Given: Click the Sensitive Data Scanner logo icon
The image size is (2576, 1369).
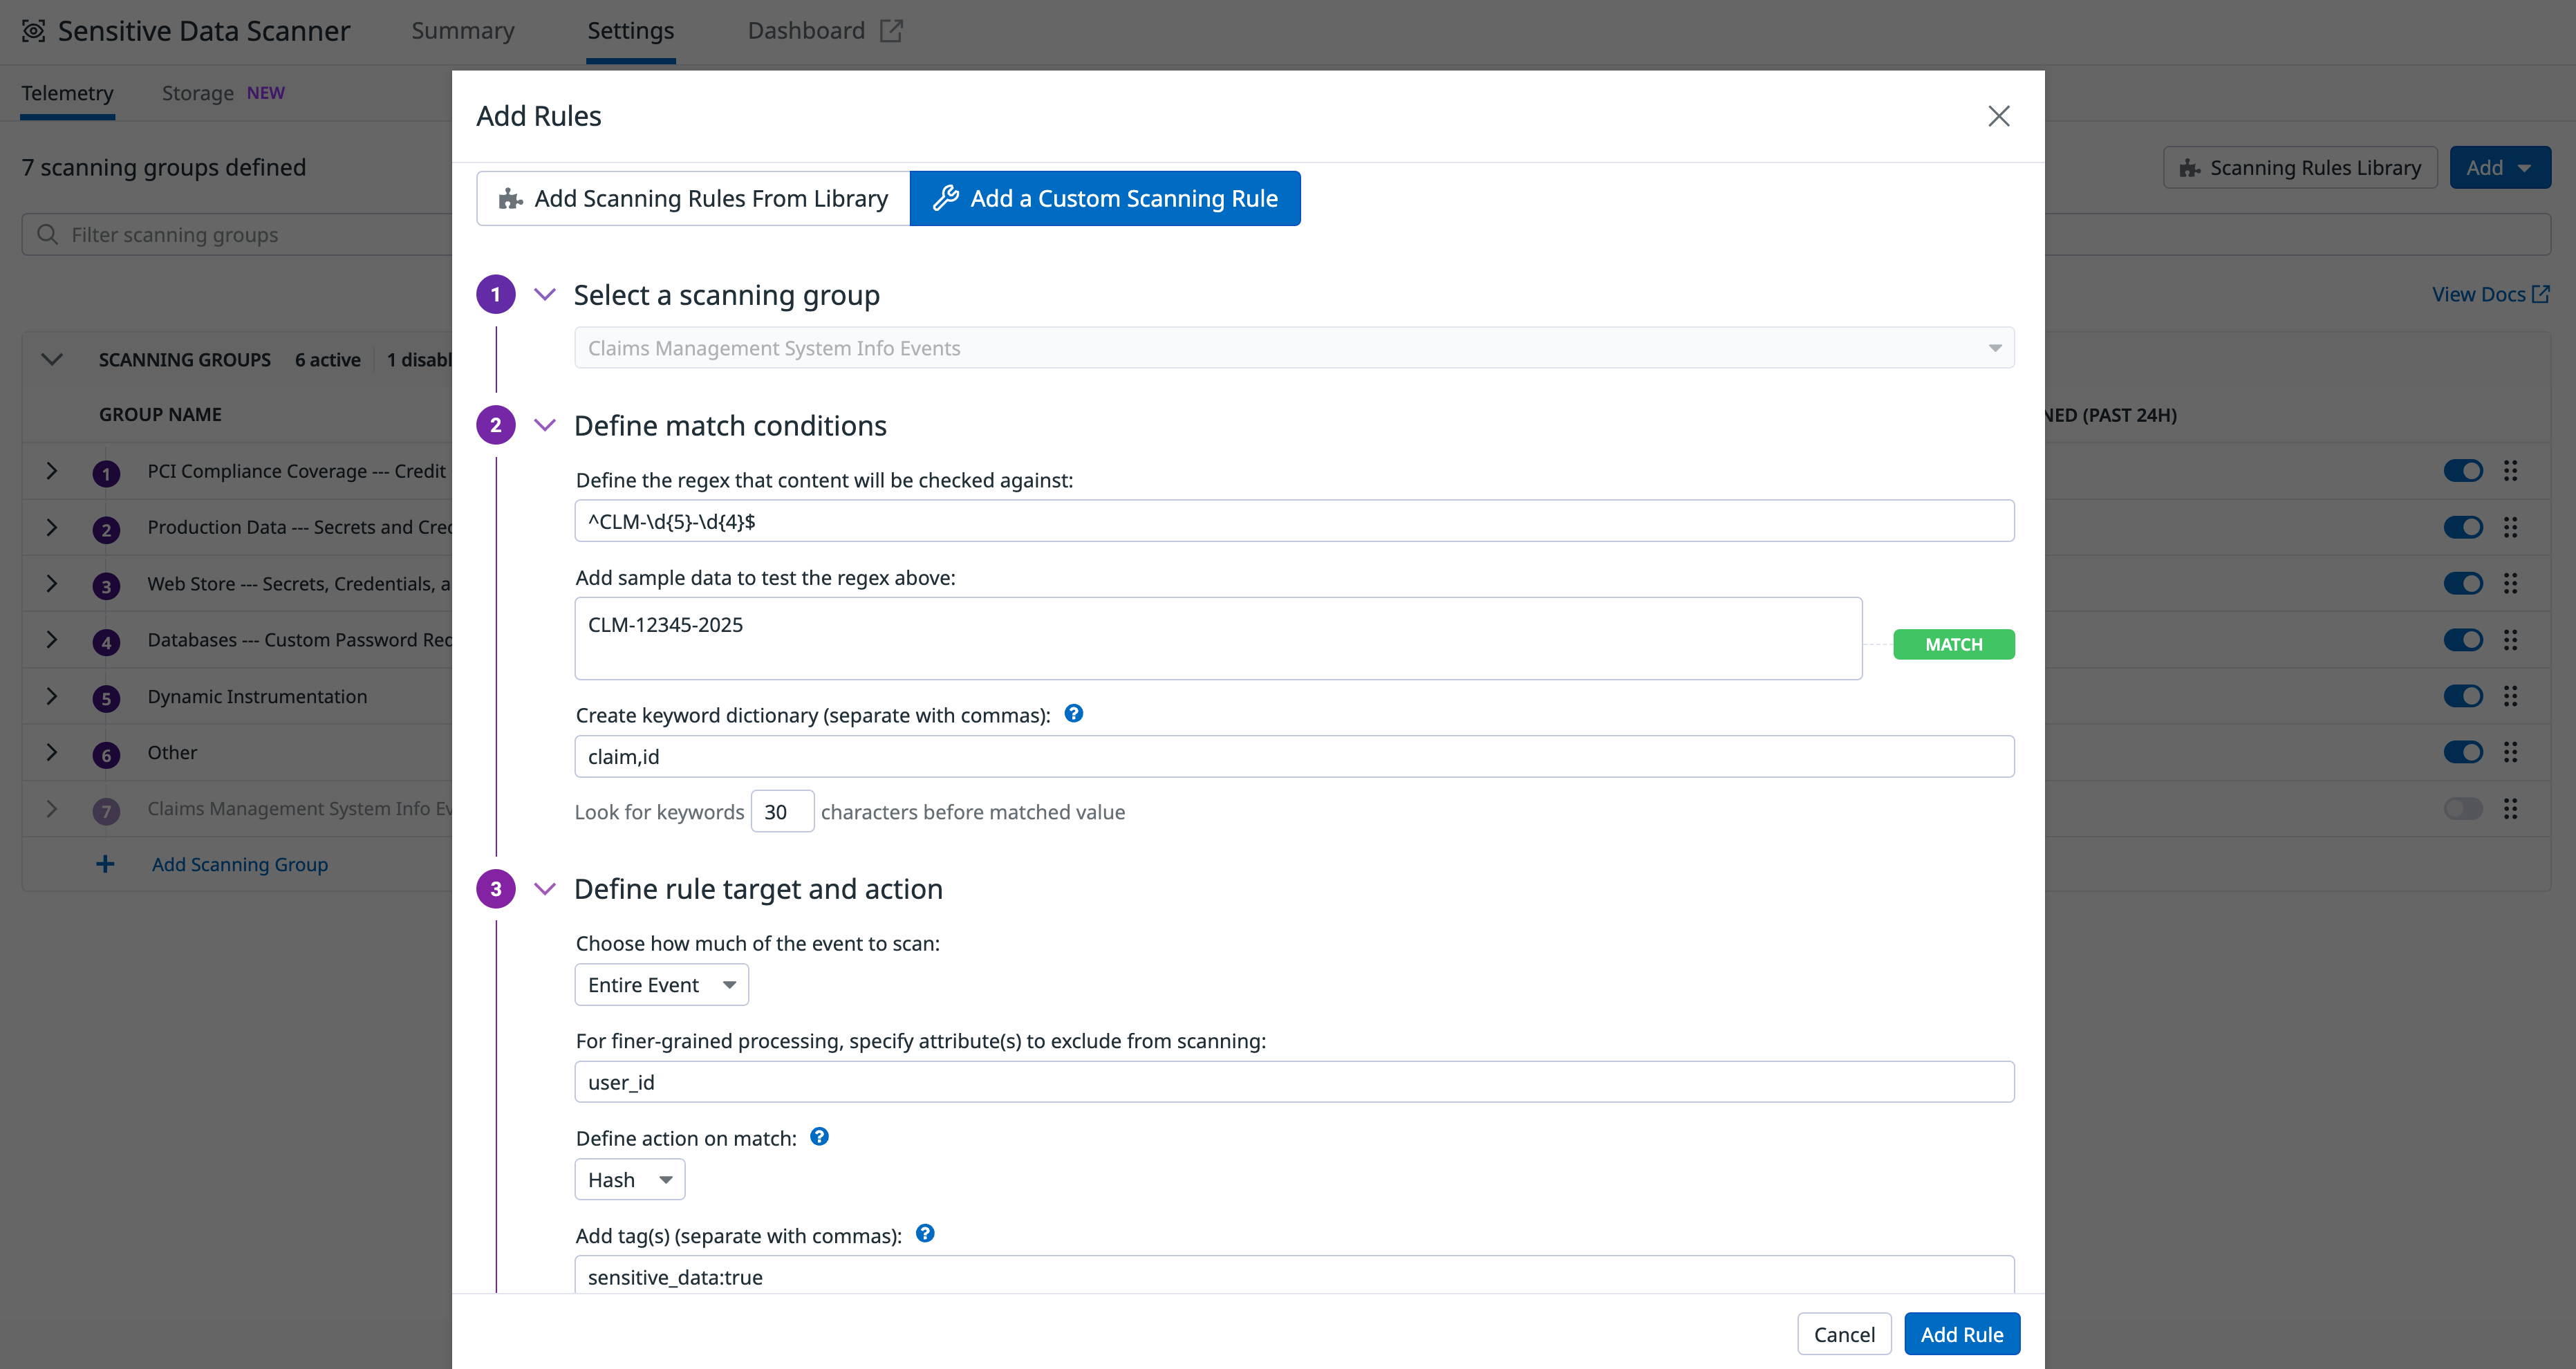Looking at the screenshot, I should 33,30.
